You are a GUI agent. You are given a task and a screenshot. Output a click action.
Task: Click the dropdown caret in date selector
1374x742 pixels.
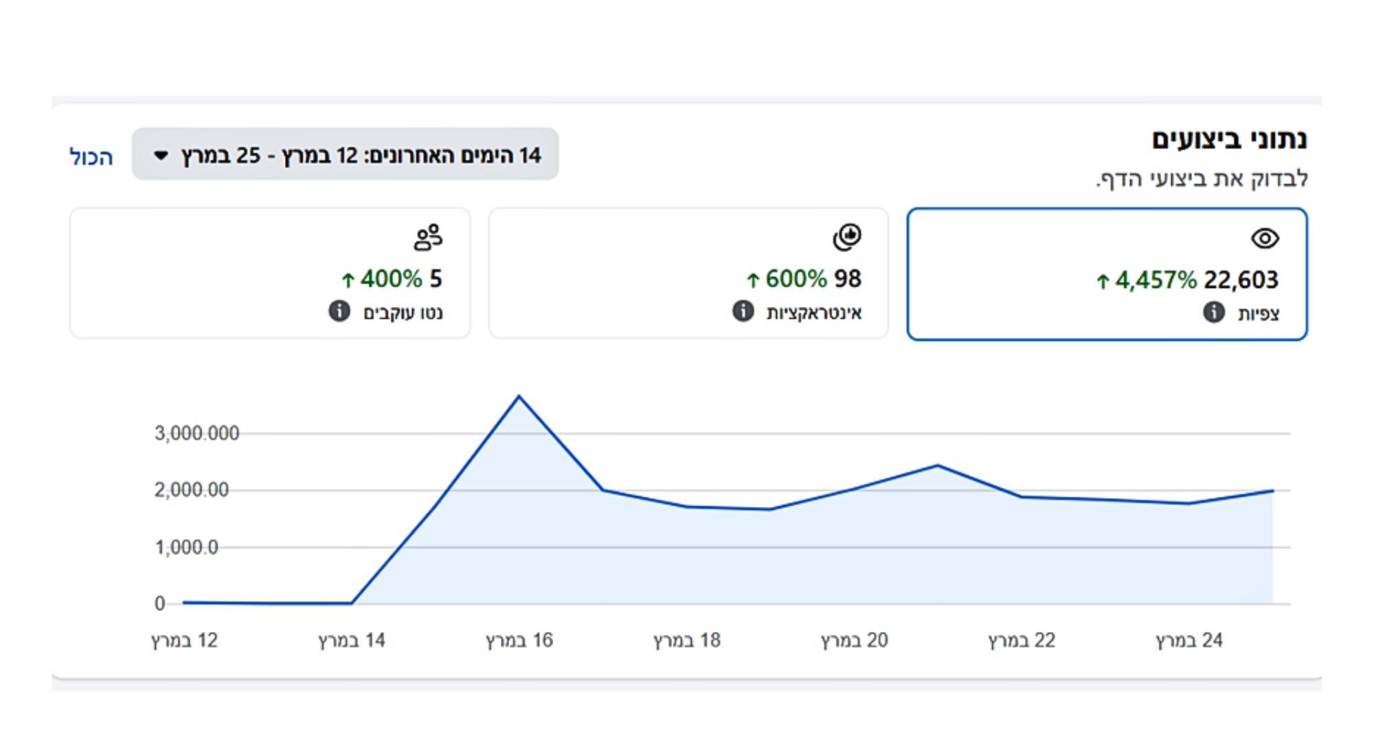(x=161, y=155)
